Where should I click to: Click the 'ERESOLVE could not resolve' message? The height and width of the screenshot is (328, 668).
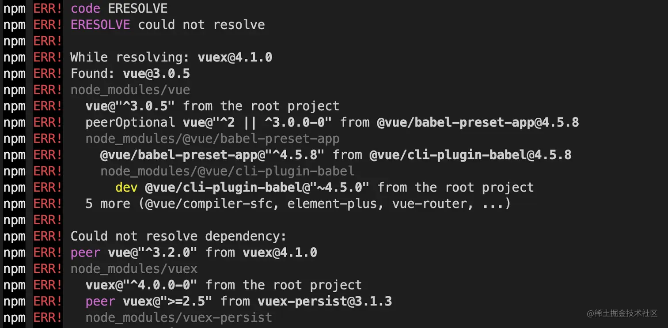click(167, 24)
